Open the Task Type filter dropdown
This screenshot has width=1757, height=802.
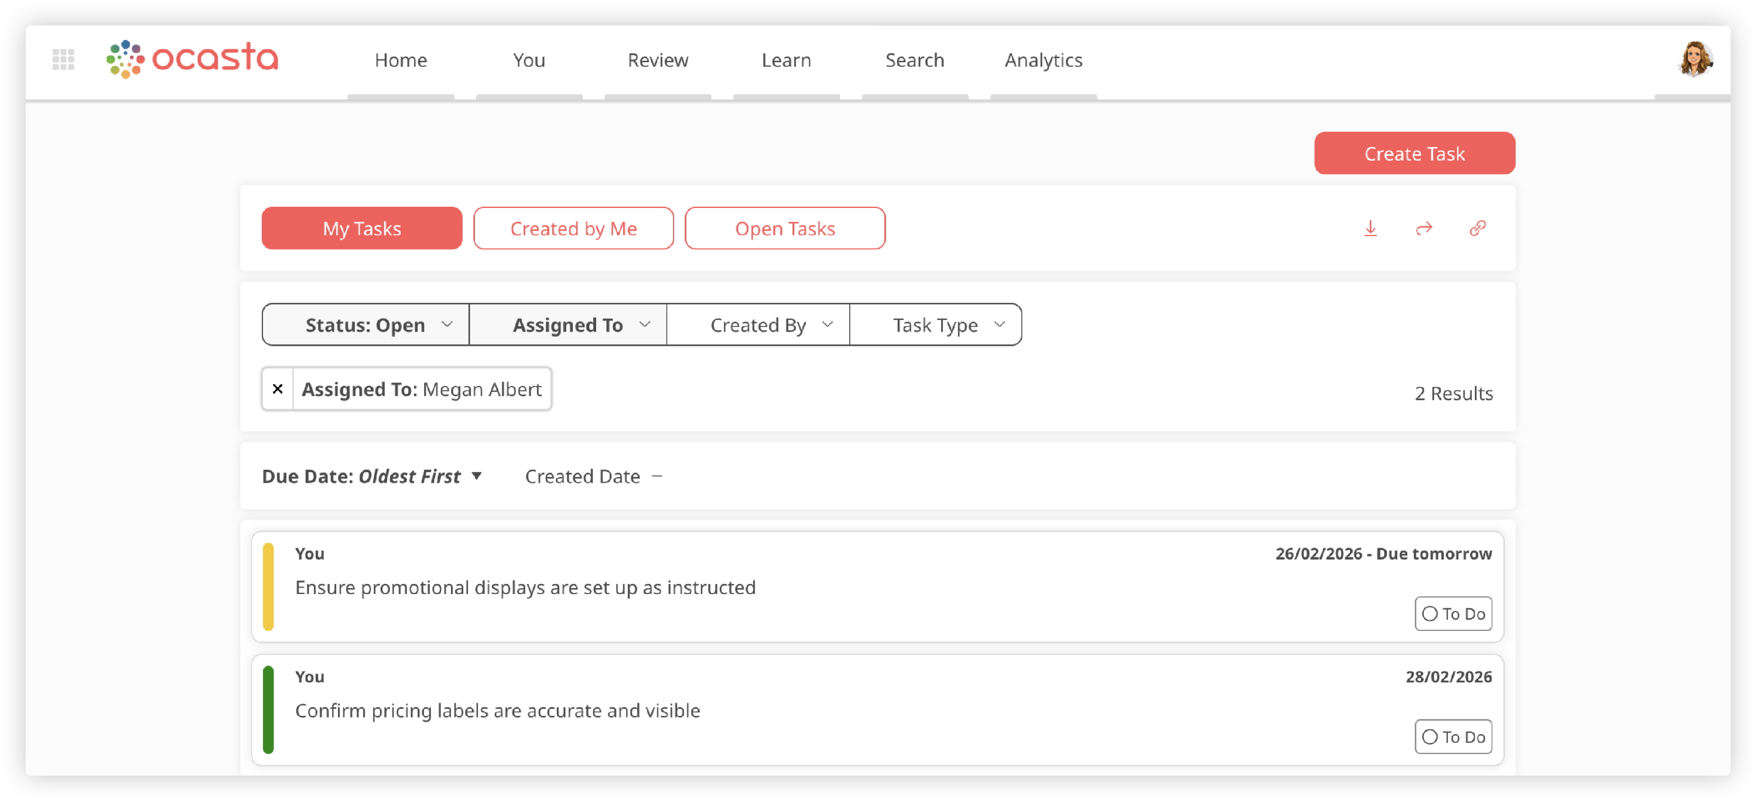pyautogui.click(x=935, y=325)
